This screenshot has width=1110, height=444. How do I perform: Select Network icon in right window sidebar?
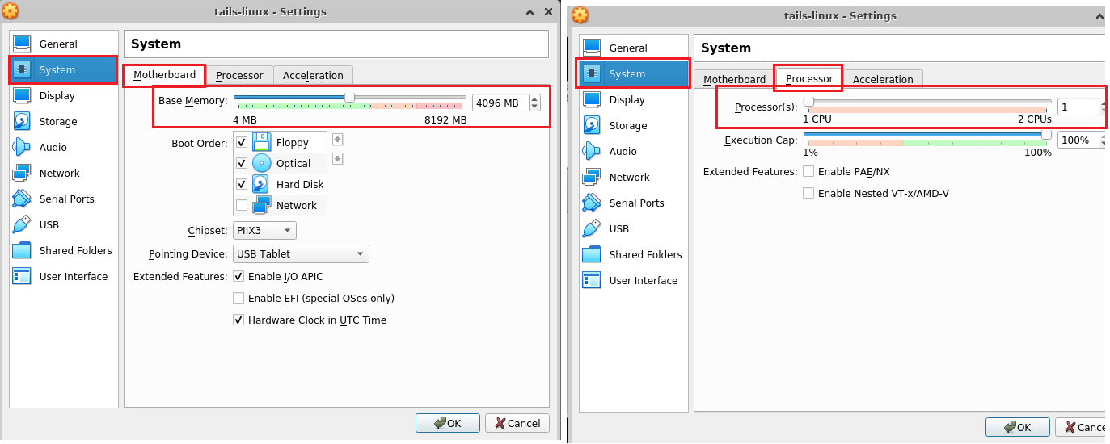(x=593, y=177)
